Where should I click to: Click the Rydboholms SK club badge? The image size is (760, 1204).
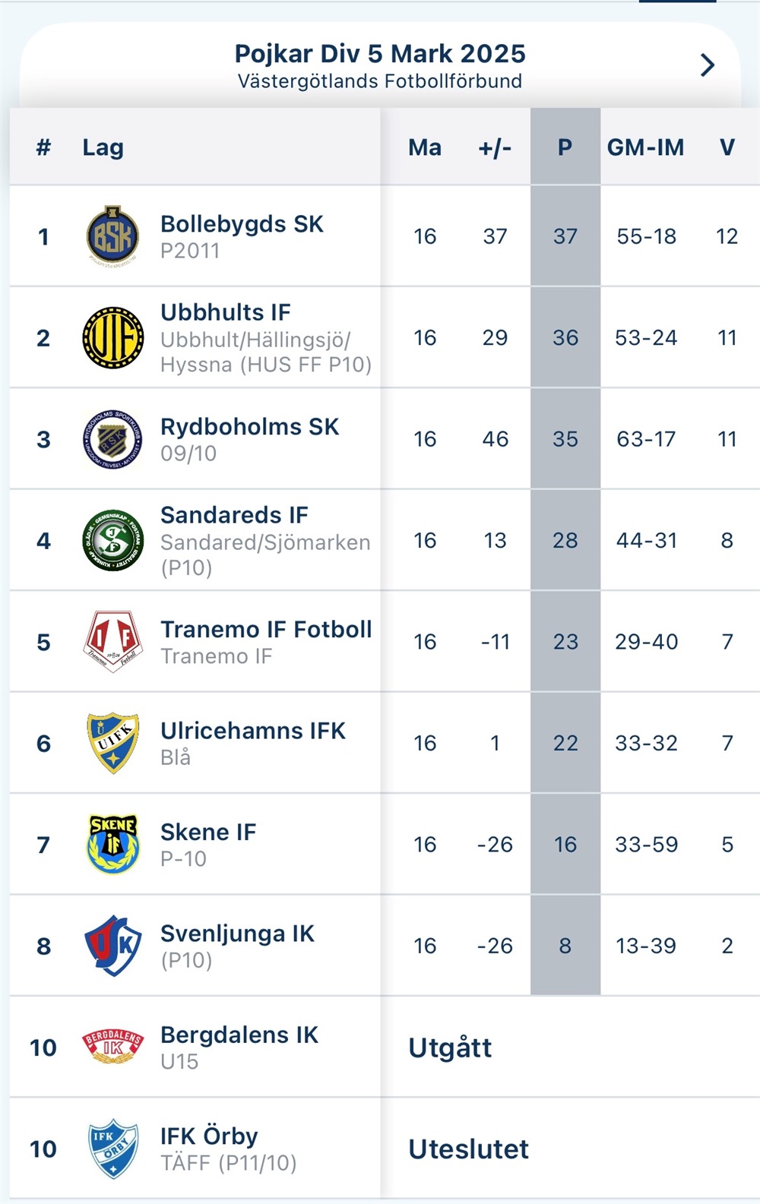pos(112,439)
